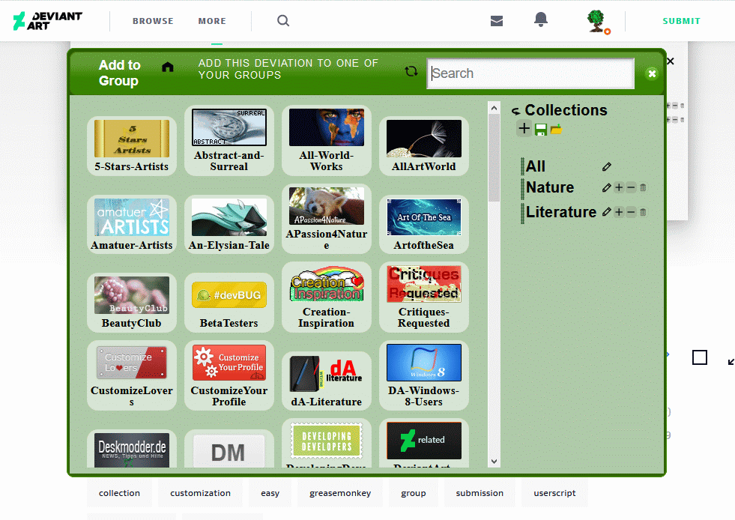
Task: Open the messages envelope icon
Action: pos(497,21)
